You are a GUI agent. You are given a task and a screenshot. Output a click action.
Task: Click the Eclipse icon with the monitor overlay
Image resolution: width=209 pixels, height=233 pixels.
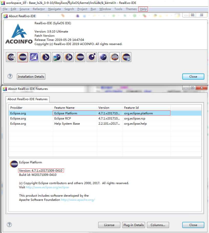[126, 57]
